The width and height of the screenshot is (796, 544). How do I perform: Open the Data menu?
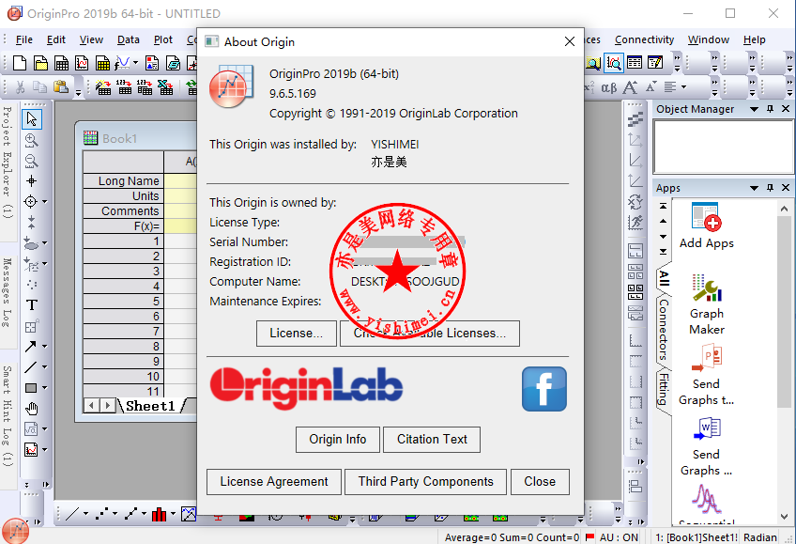coord(129,39)
